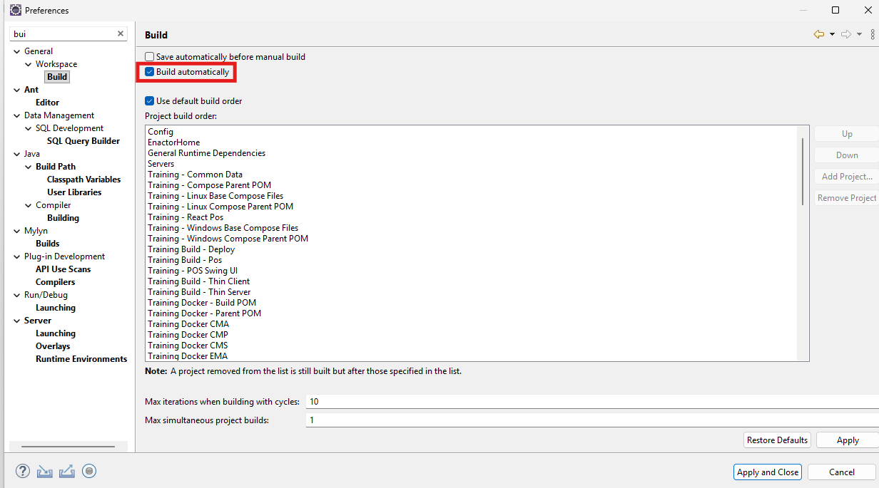Uncheck Build automatically
Image resolution: width=879 pixels, height=488 pixels.
tap(150, 72)
